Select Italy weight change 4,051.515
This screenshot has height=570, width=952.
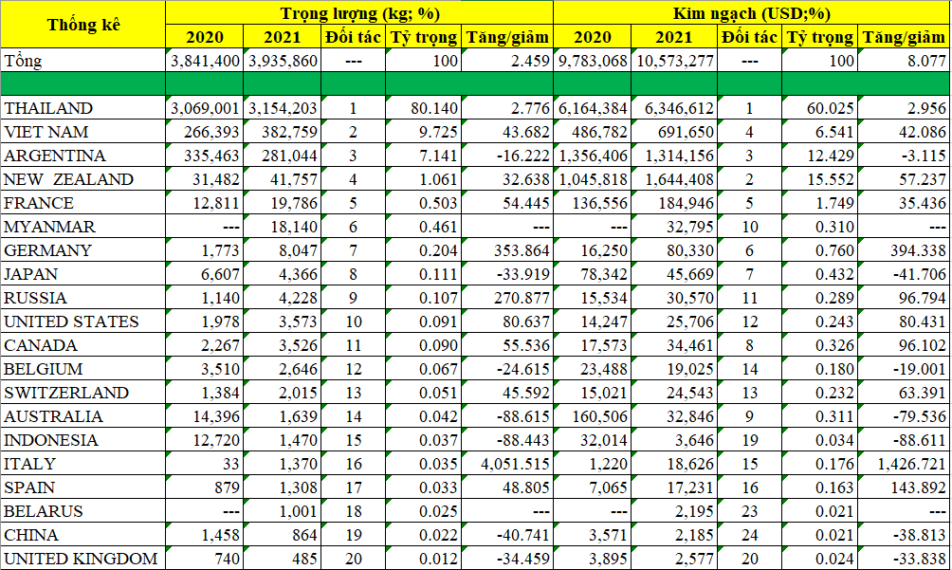(507, 463)
